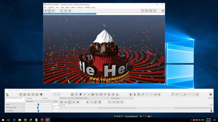Toggle the All layers checkbox

26,98
